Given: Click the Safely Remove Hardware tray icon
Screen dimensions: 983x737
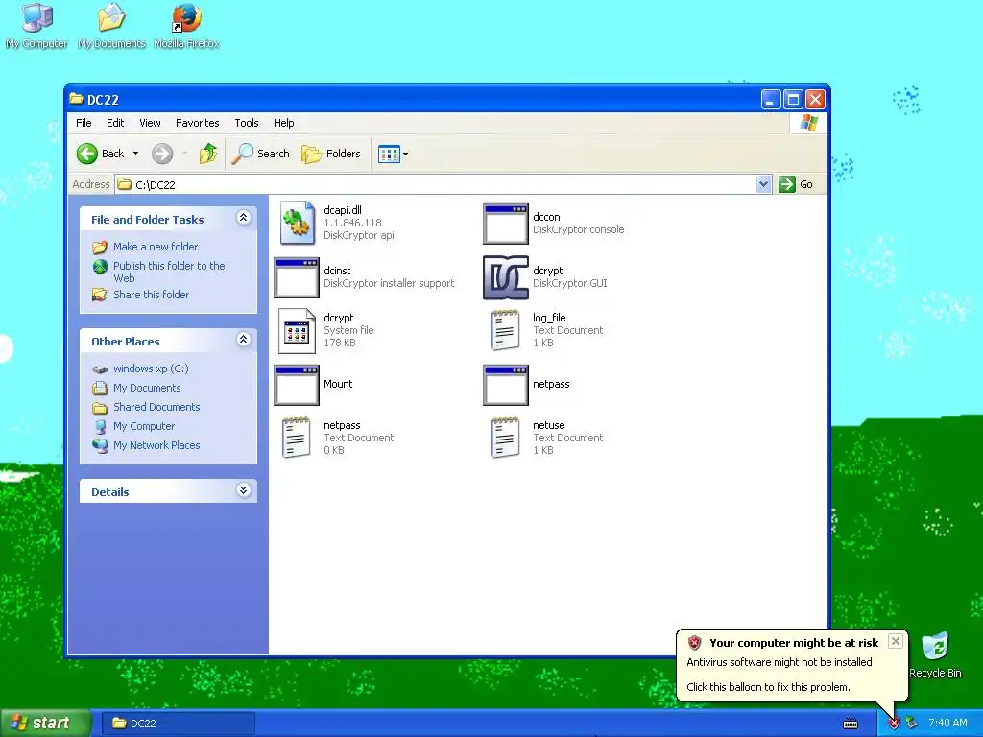Looking at the screenshot, I should pos(912,724).
